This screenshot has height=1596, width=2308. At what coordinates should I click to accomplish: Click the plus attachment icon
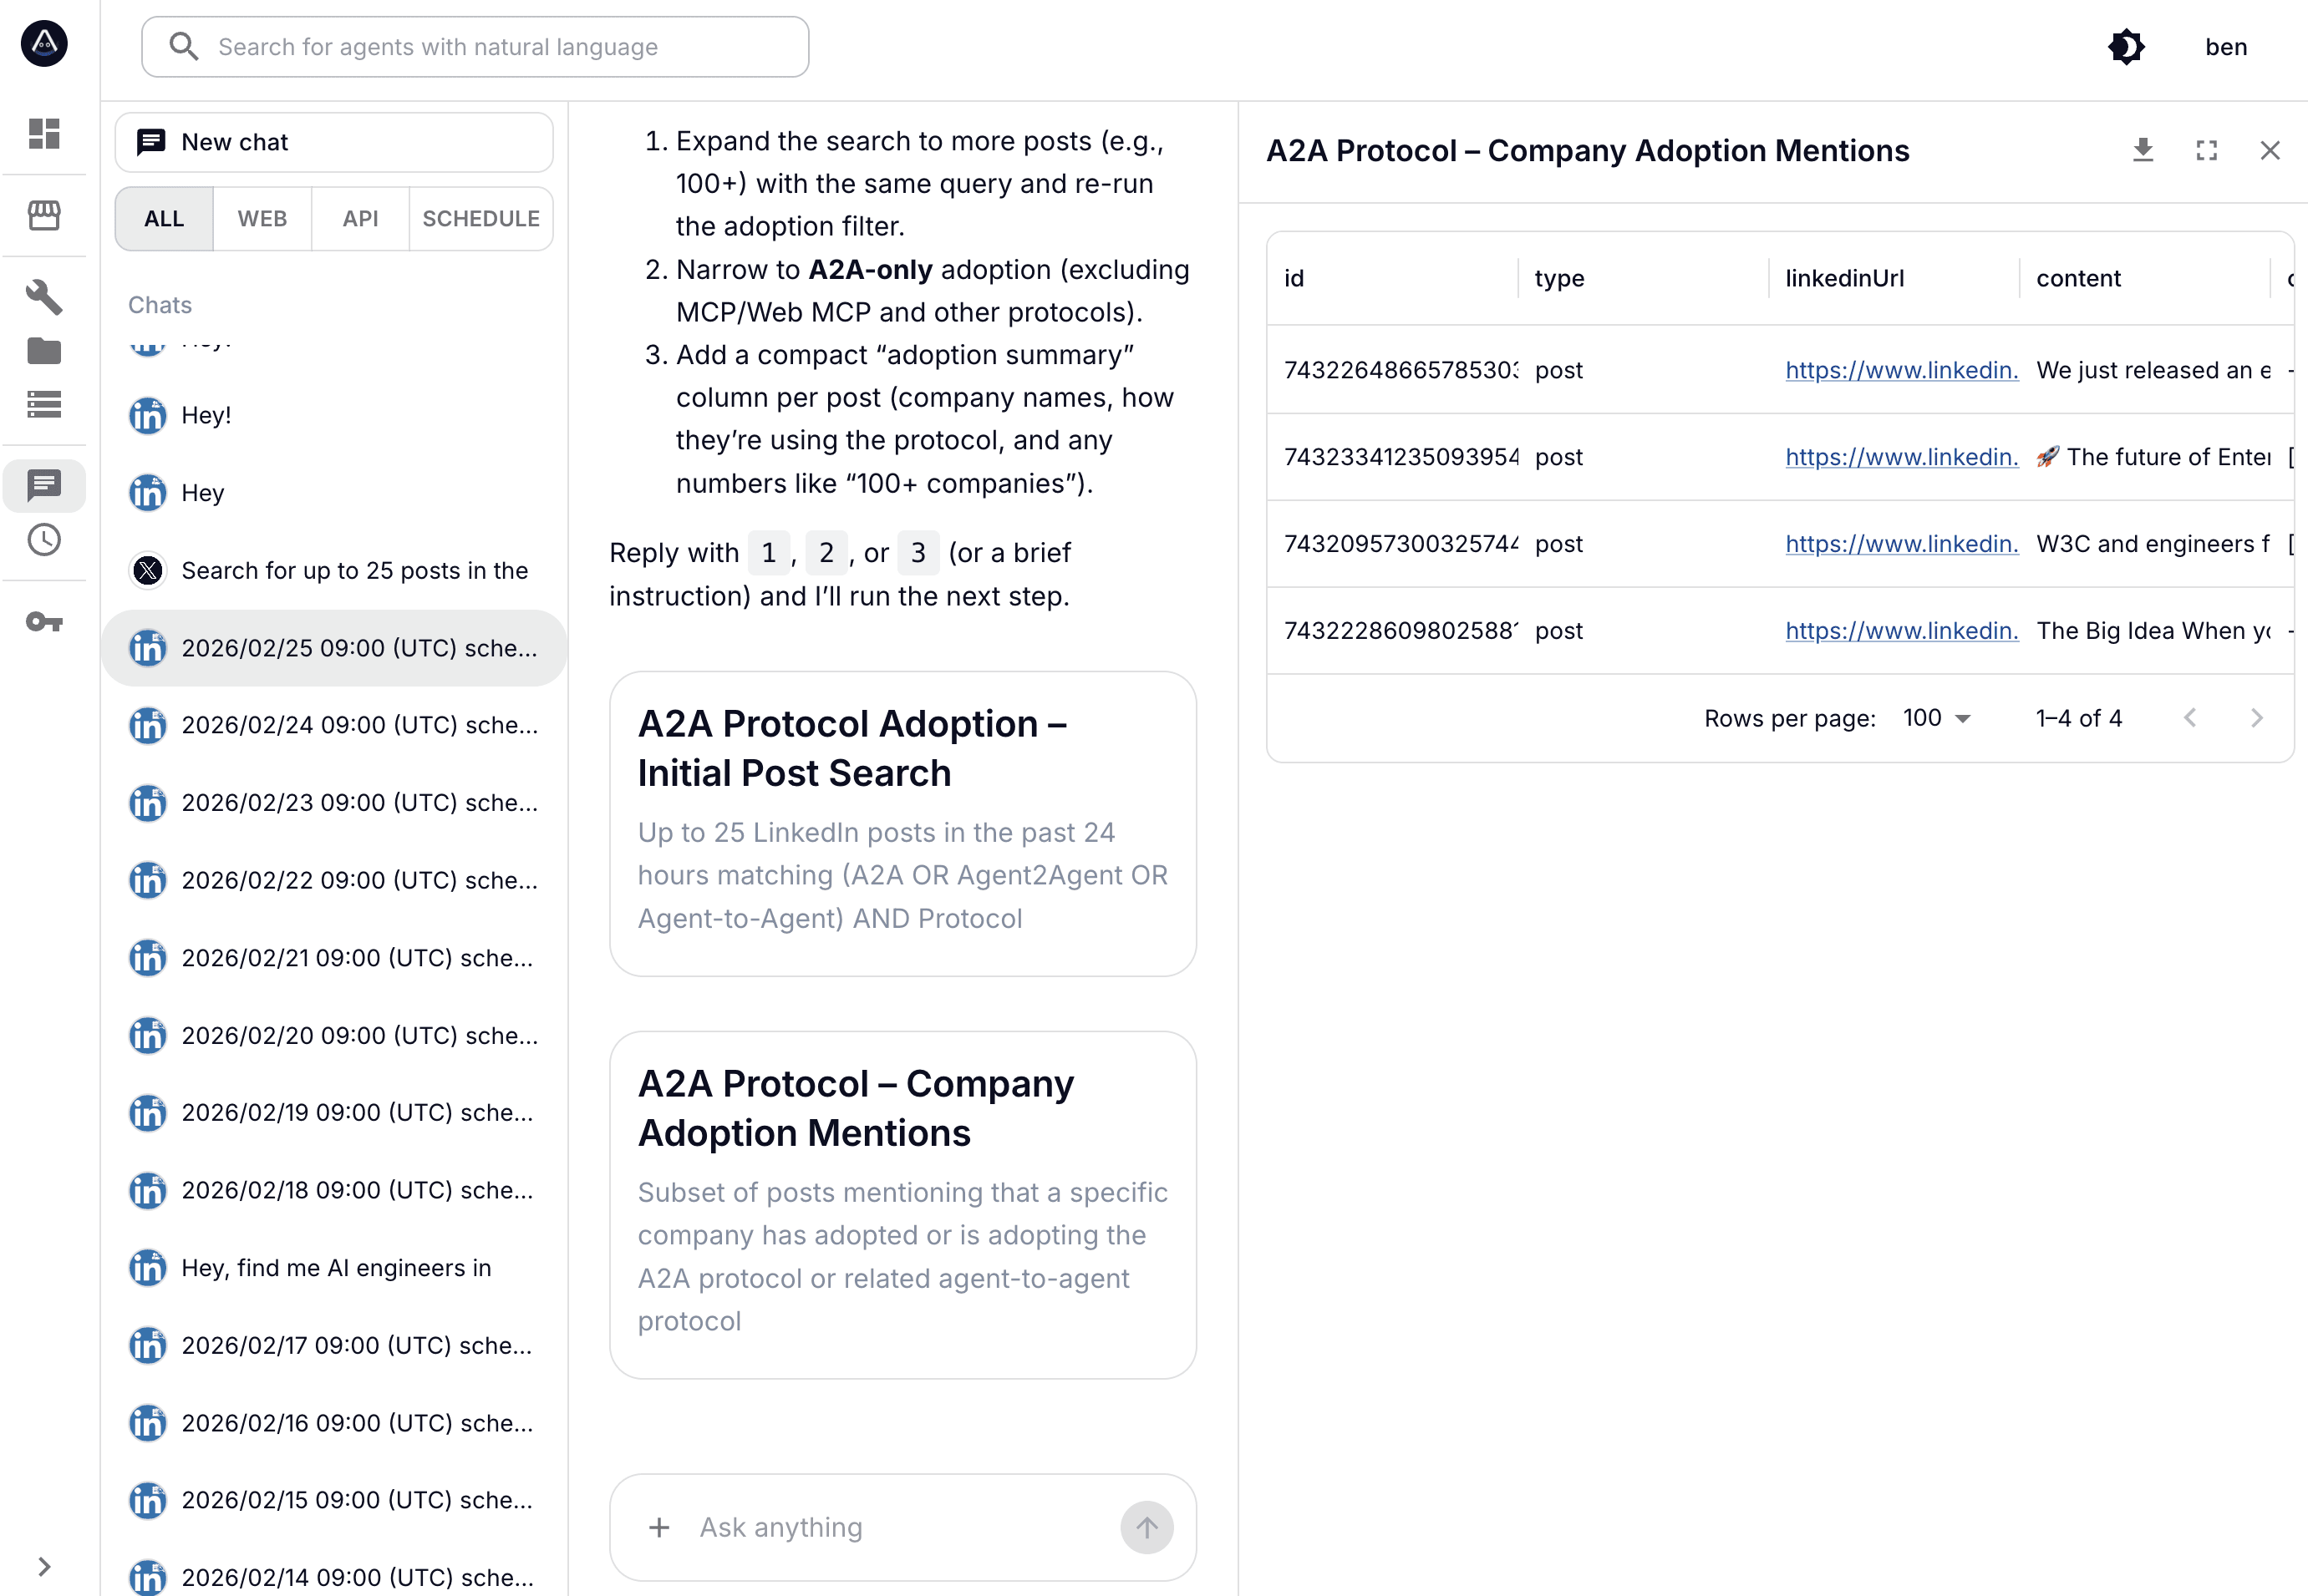[659, 1527]
